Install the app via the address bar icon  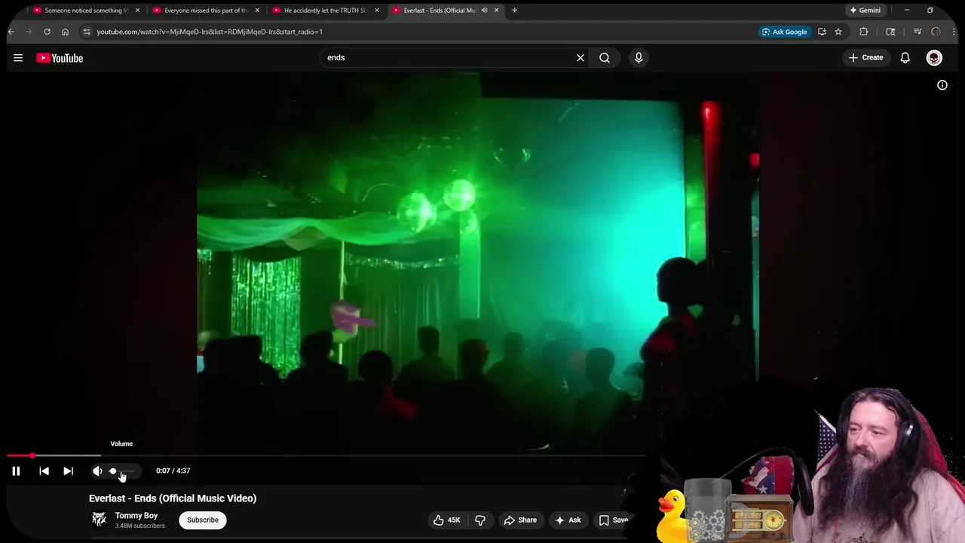[x=822, y=32]
